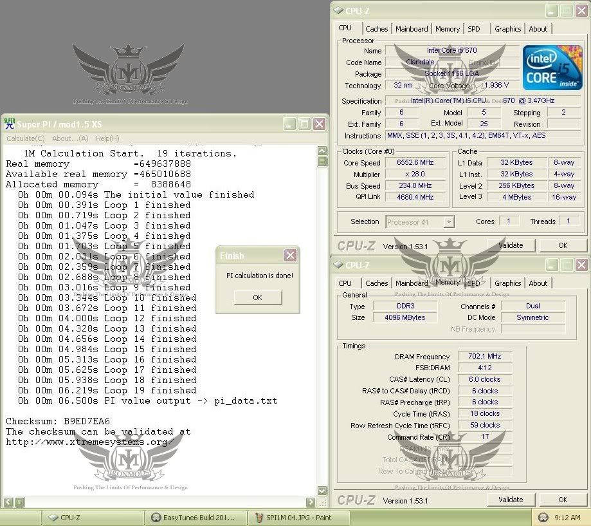Click the Level 3 cache value 4 MBytes
This screenshot has width=591, height=526.
click(x=517, y=197)
